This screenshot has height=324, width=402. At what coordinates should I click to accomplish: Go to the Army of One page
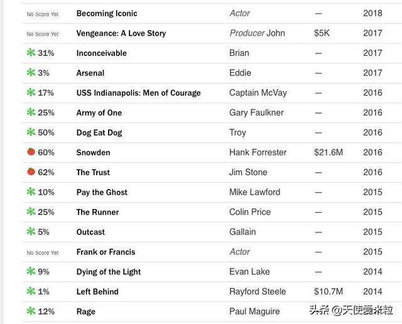(x=99, y=113)
